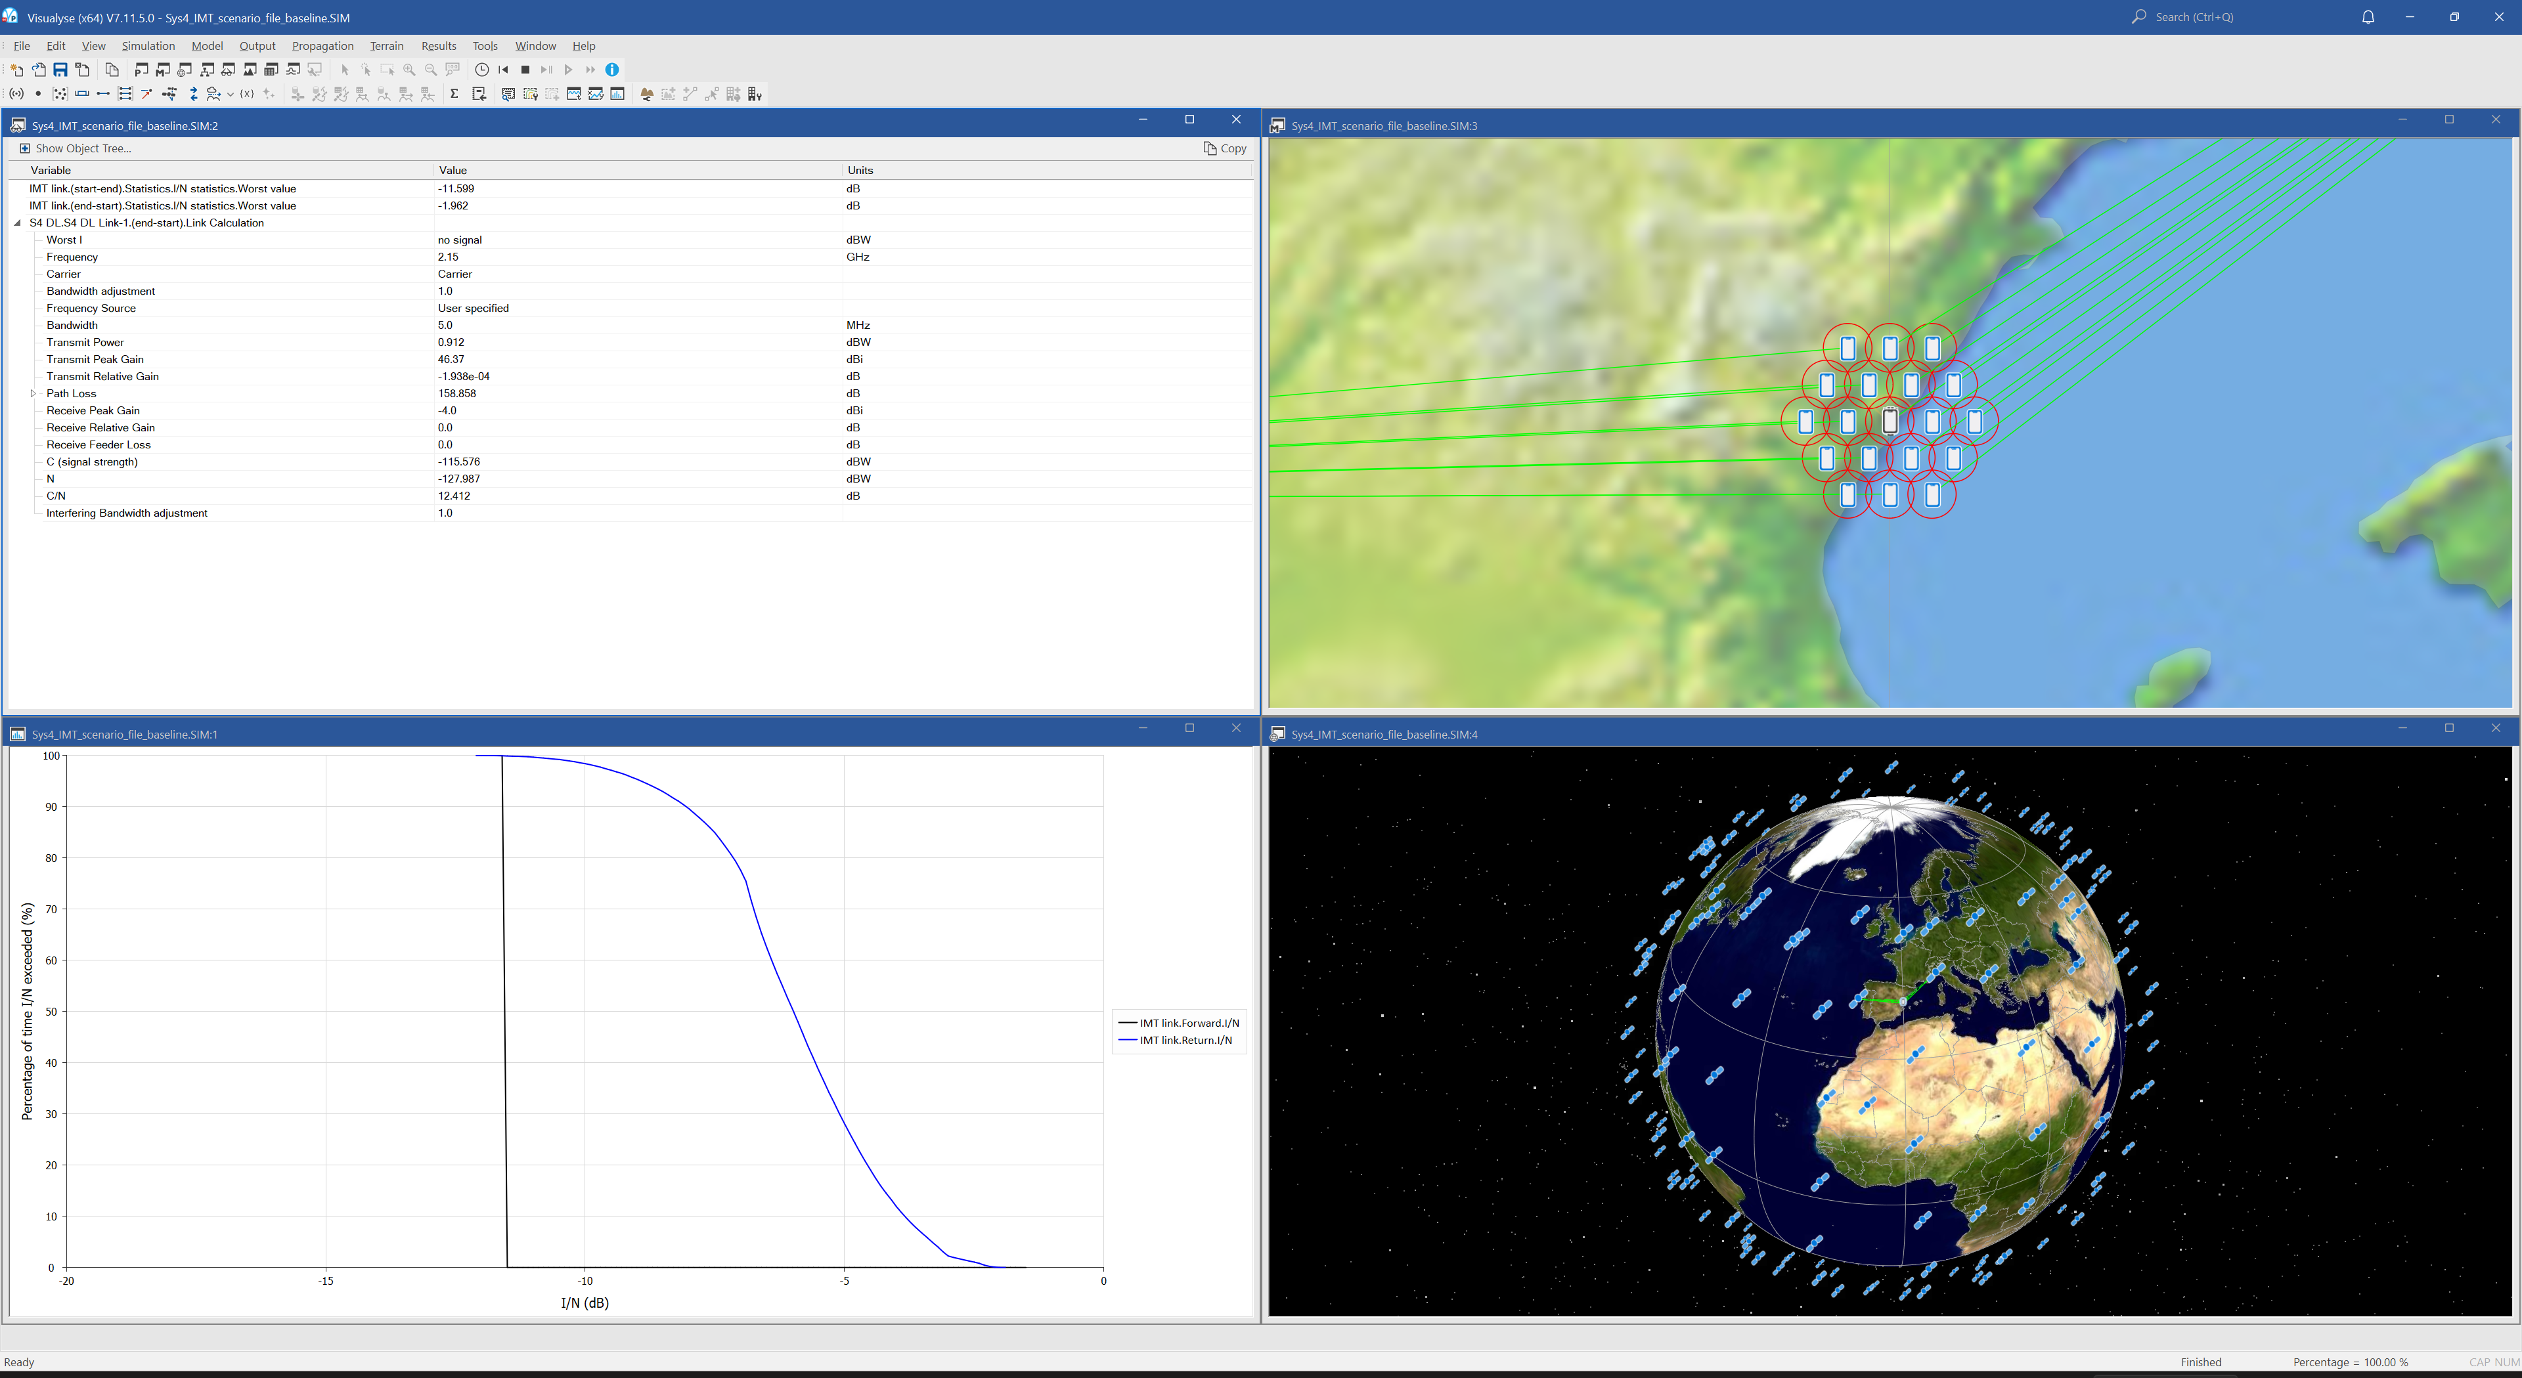The width and height of the screenshot is (2522, 1378).
Task: Click the Variable column header
Action: 221,170
